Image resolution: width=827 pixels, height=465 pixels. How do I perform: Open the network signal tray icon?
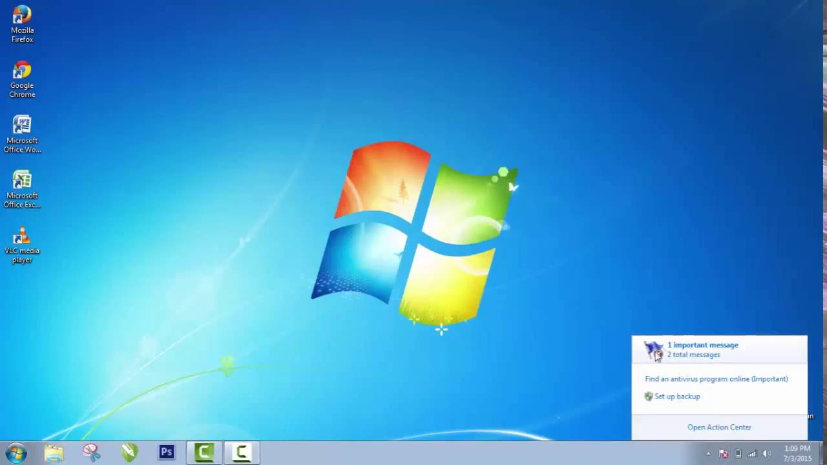752,453
